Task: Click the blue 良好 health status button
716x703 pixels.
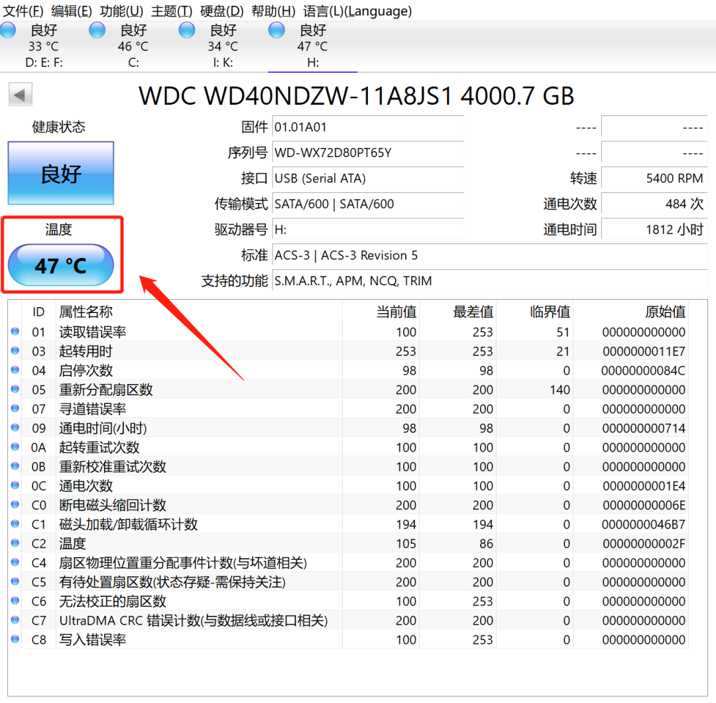Action: (x=61, y=173)
